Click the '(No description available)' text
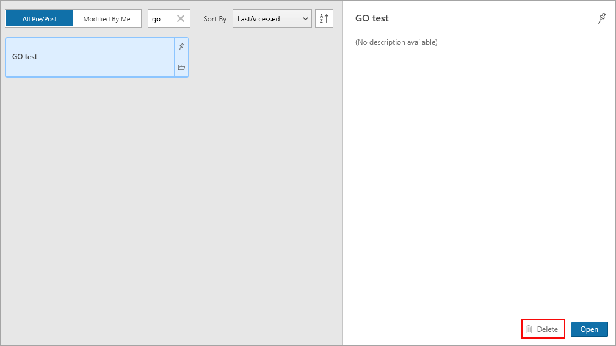The width and height of the screenshot is (616, 346). tap(396, 42)
